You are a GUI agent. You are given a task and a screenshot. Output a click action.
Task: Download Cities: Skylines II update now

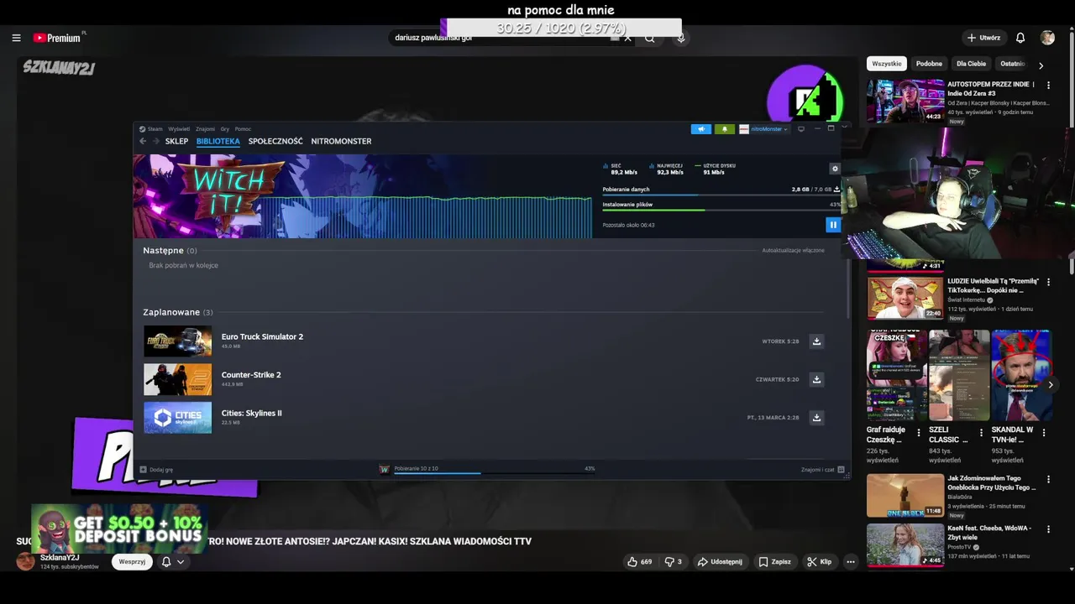pyautogui.click(x=815, y=417)
